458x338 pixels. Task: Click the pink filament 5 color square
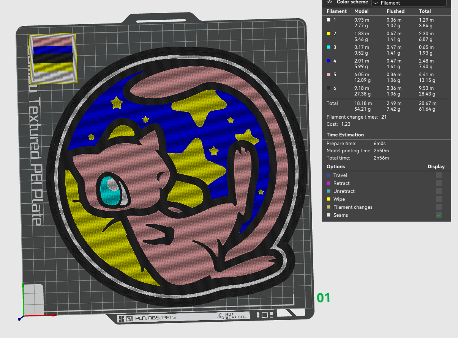click(328, 75)
